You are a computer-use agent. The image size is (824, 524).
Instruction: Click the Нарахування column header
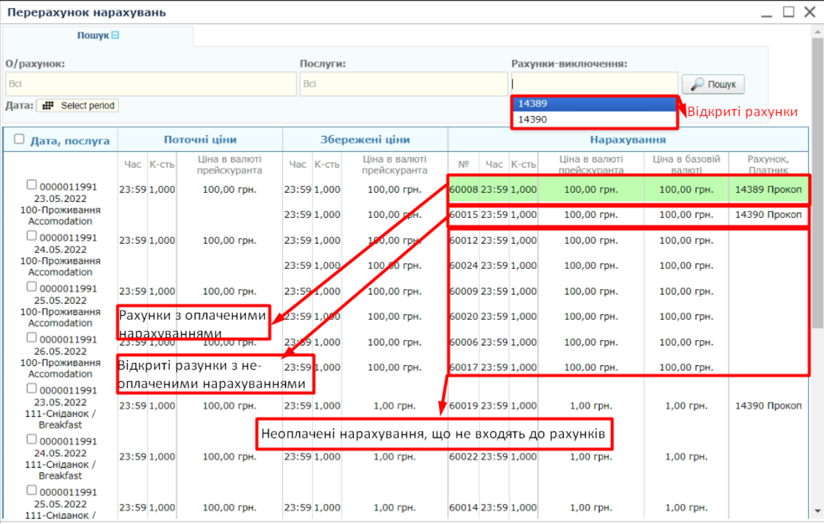[627, 140]
